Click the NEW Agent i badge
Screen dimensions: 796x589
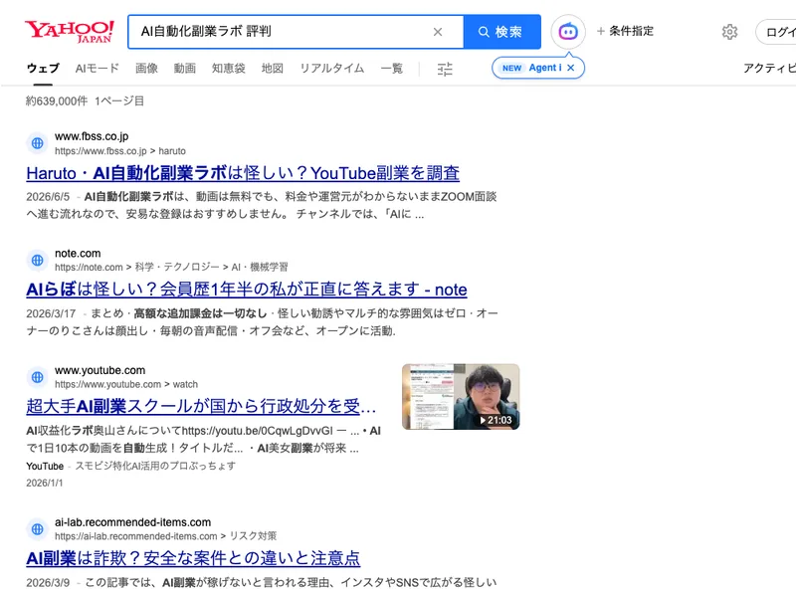[531, 68]
